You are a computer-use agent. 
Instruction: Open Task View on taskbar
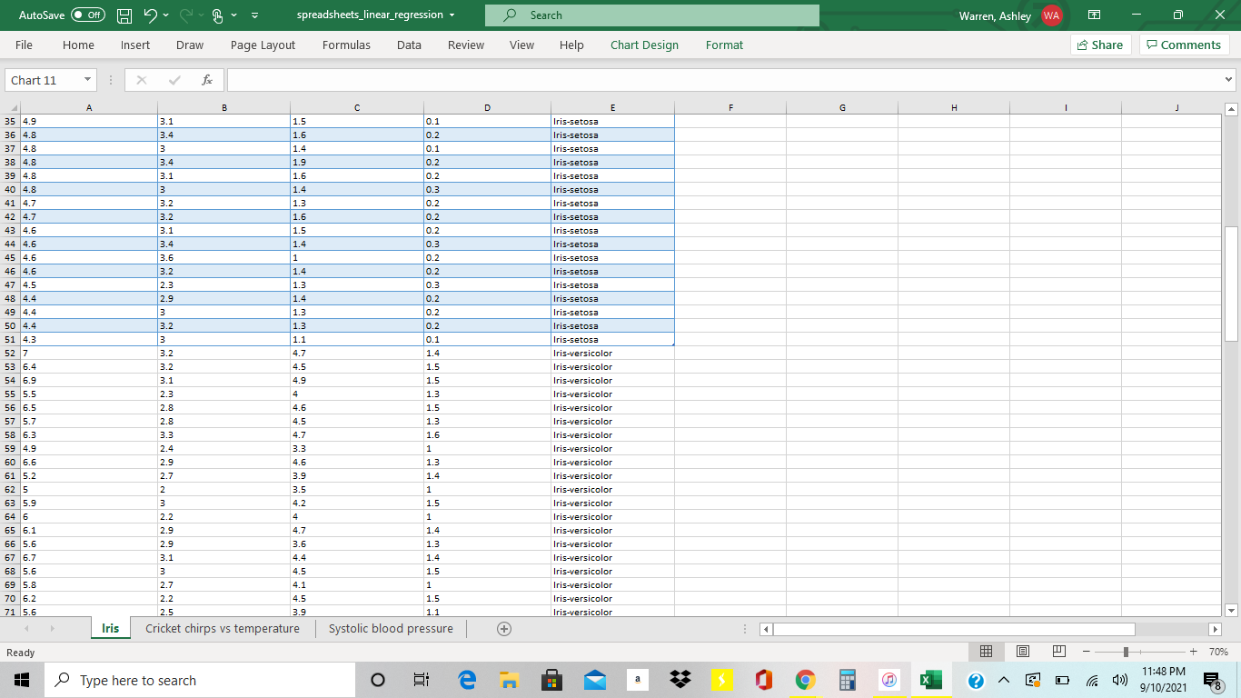pyautogui.click(x=421, y=680)
